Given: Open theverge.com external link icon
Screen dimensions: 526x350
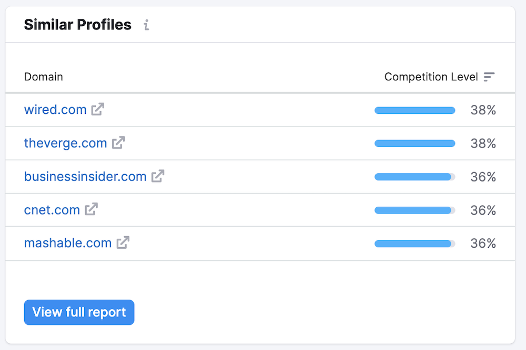Looking at the screenshot, I should (118, 143).
